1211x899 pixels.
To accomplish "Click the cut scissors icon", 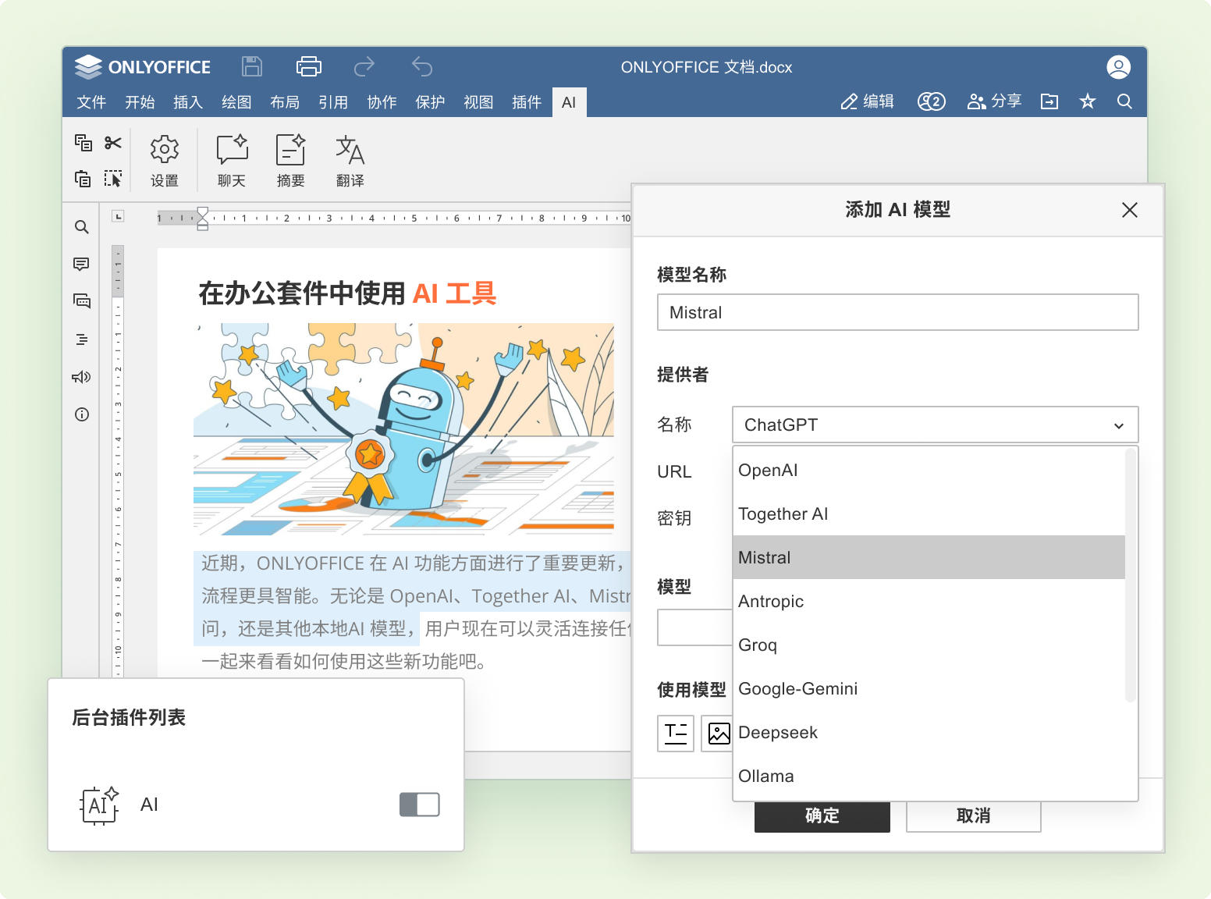I will 113,143.
